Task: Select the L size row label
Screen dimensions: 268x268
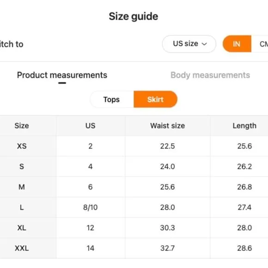Action: point(22,207)
